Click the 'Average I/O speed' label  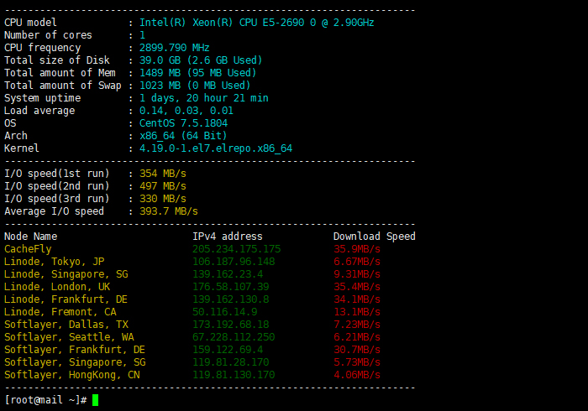[x=54, y=211]
